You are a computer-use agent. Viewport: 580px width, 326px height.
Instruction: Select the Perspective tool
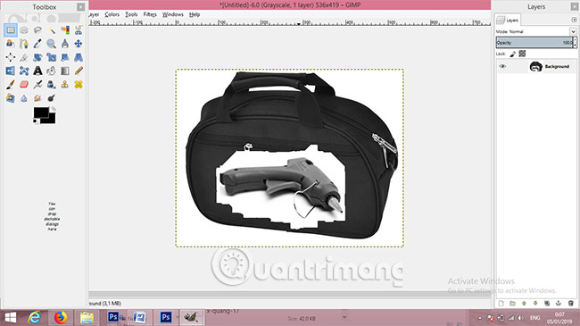click(79, 57)
